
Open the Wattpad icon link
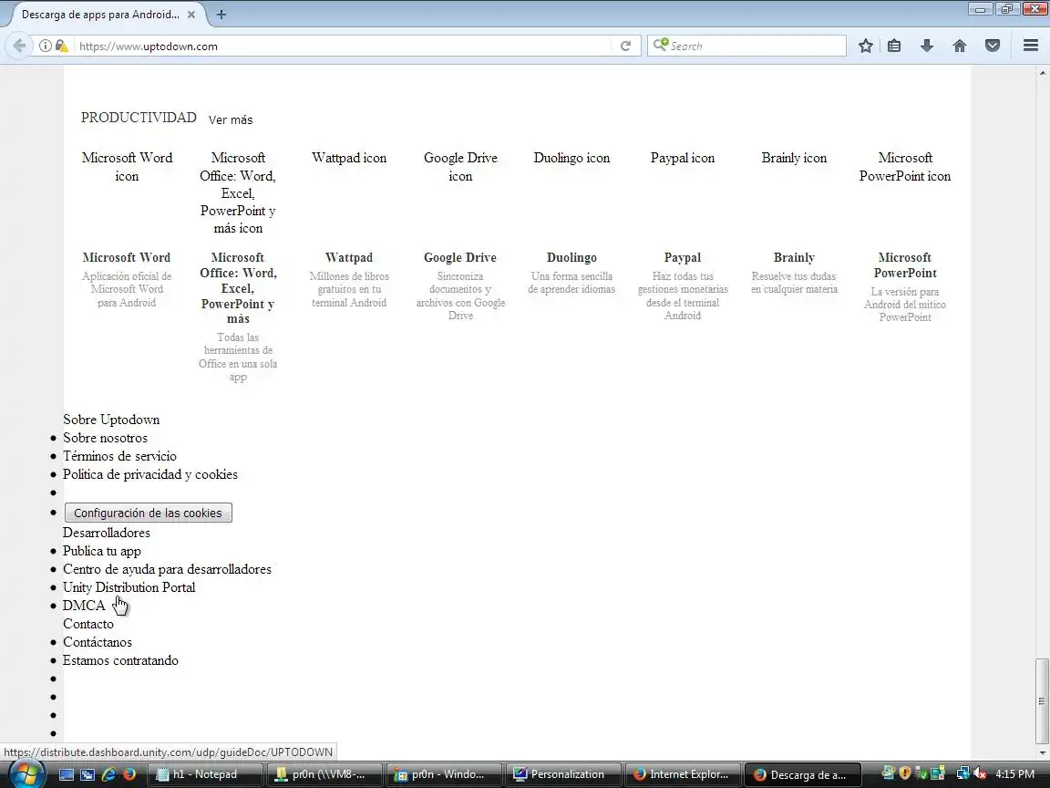click(x=349, y=158)
